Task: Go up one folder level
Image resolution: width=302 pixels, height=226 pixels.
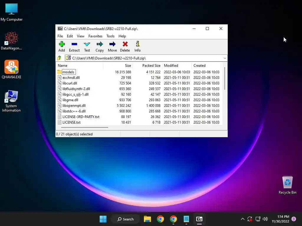Action: [59, 58]
